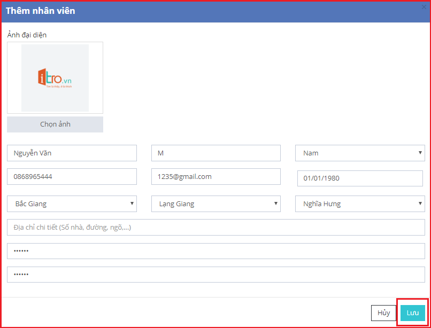Cancel with the Hủy button
Image resolution: width=431 pixels, height=328 pixels.
[x=383, y=313]
